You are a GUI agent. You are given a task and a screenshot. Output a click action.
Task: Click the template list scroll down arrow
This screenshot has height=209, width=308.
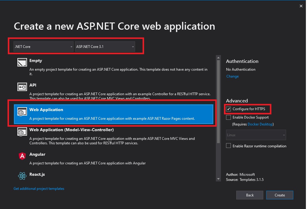click(x=218, y=179)
